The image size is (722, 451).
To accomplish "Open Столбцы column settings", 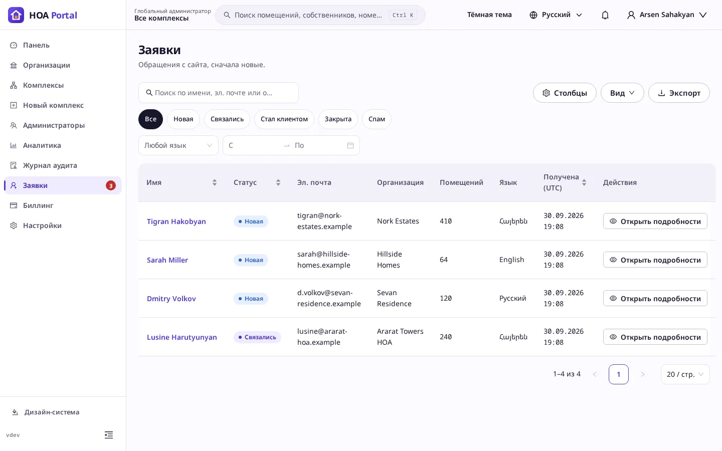I will [565, 93].
